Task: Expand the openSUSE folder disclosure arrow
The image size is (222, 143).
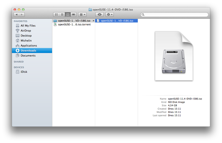Action: coord(93,21)
